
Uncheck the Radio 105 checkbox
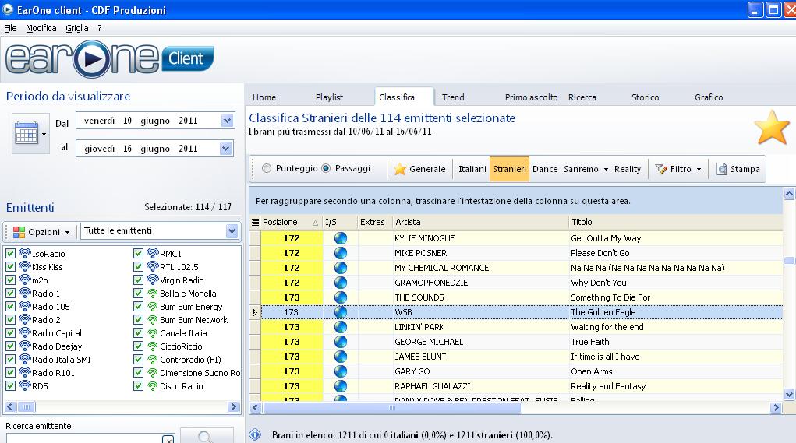10,306
